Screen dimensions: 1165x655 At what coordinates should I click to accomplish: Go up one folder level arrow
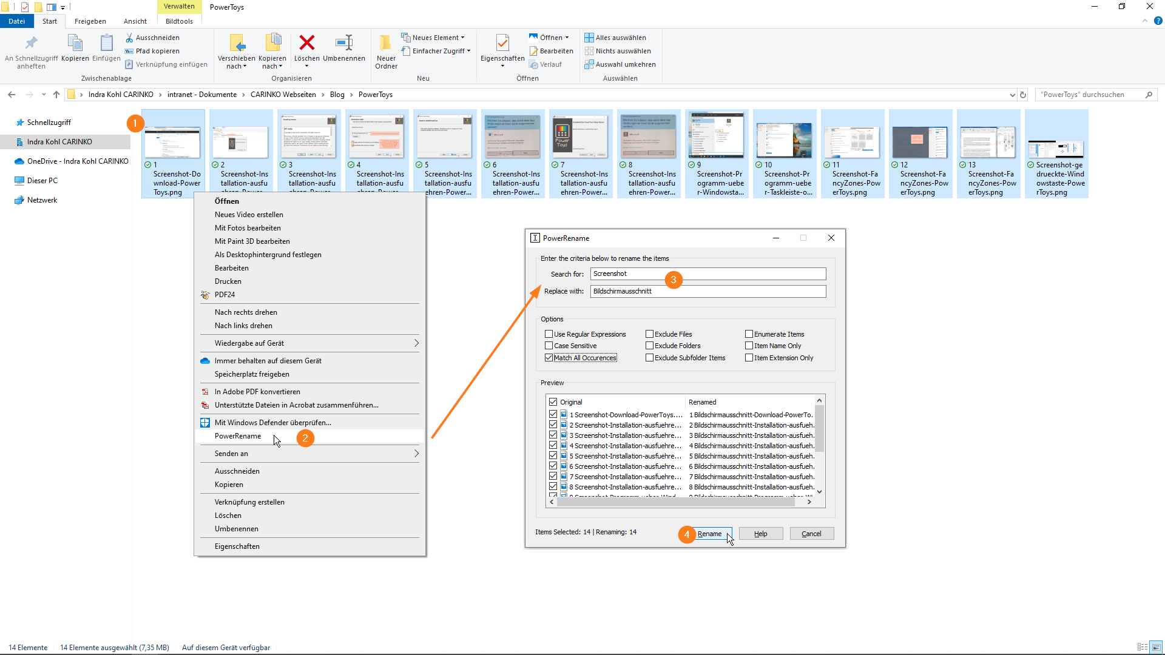coord(56,95)
